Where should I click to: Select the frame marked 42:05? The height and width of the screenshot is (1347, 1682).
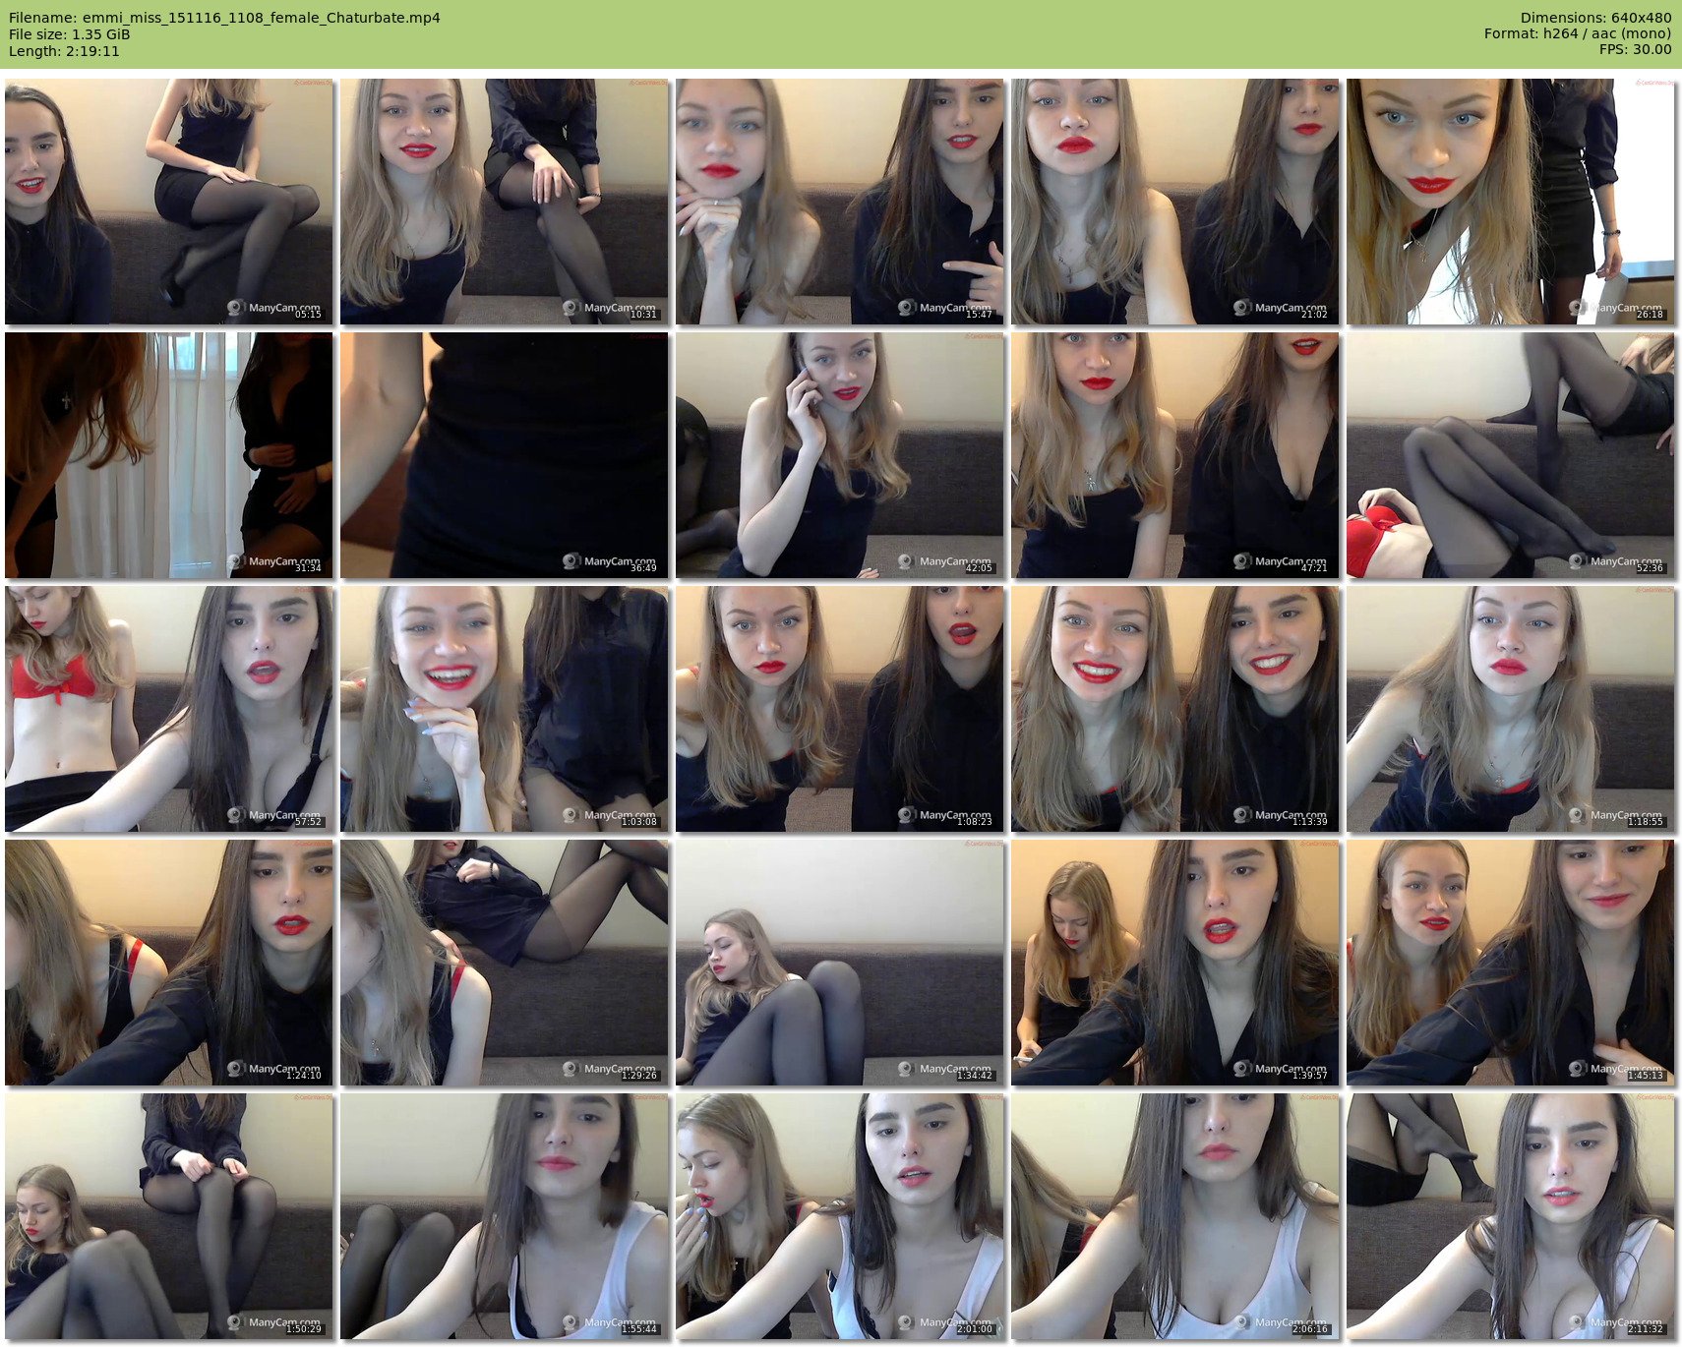(x=840, y=455)
